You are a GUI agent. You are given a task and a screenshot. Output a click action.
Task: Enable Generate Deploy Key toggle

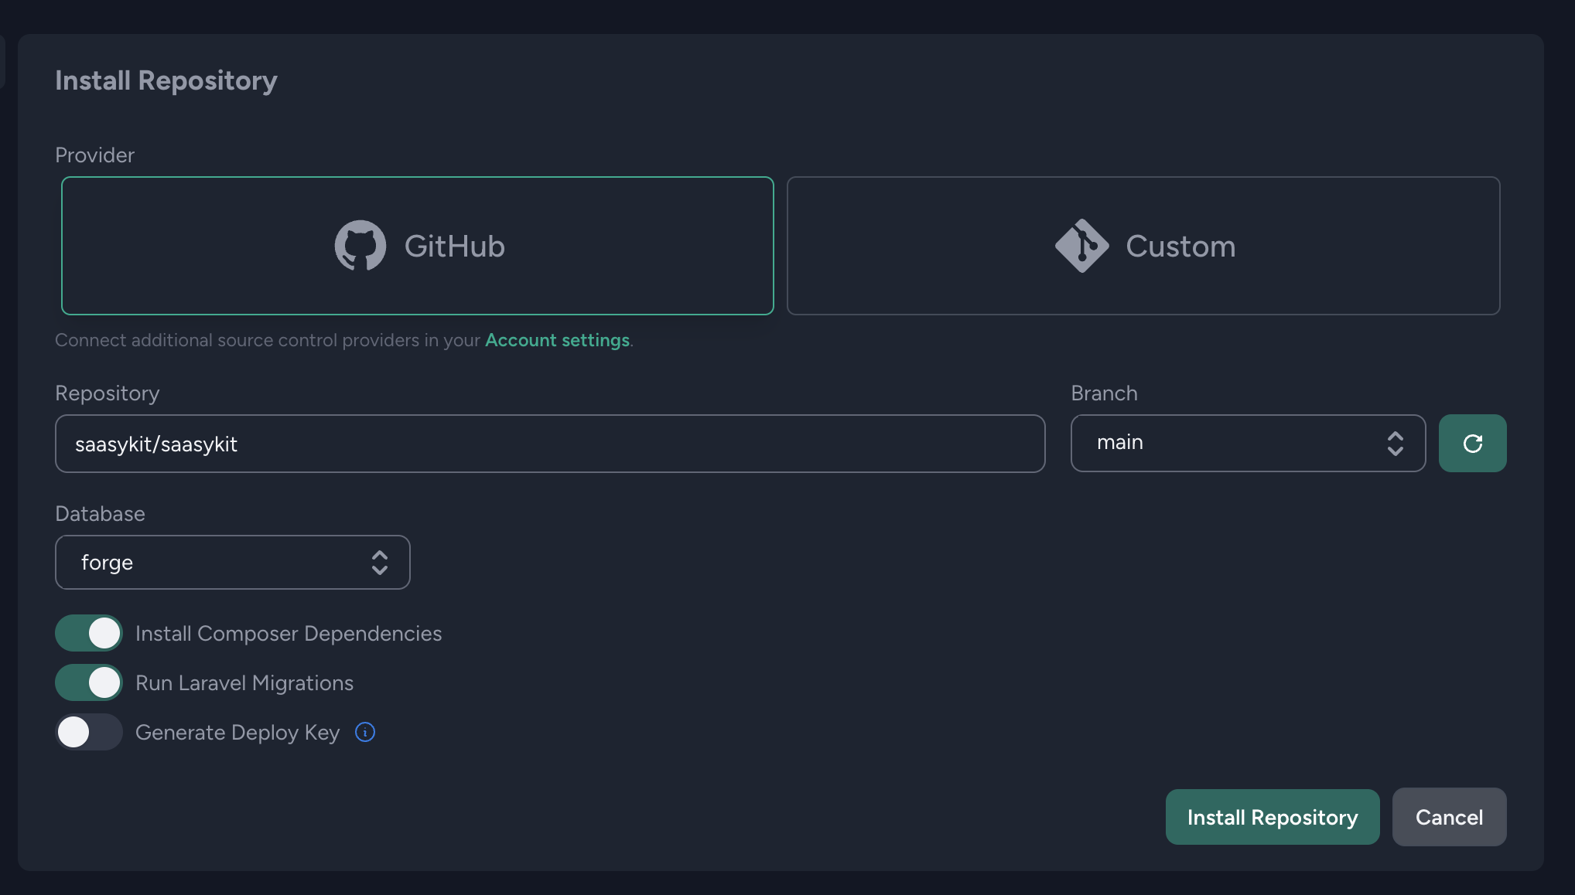[89, 732]
